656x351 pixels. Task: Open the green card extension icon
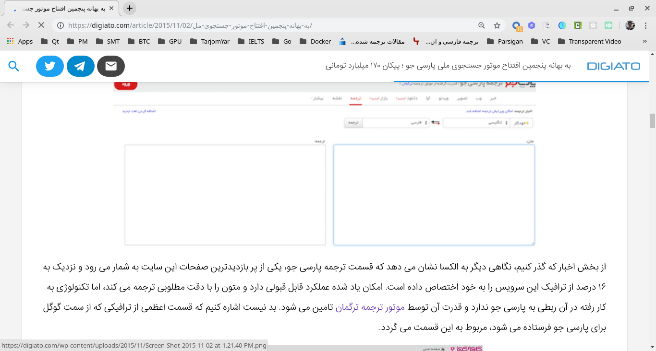pos(578,25)
